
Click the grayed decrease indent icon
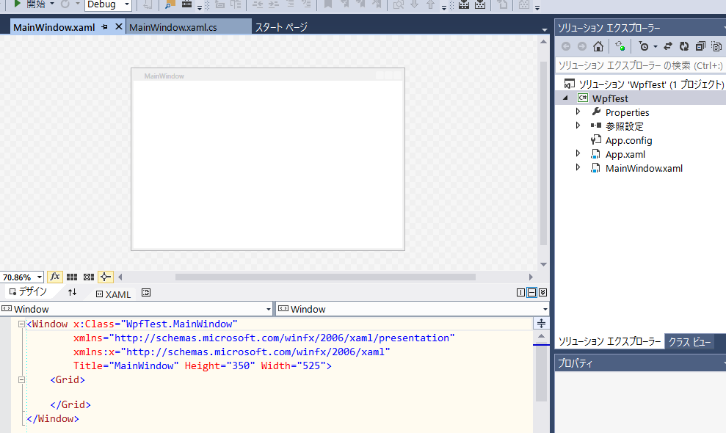click(258, 4)
